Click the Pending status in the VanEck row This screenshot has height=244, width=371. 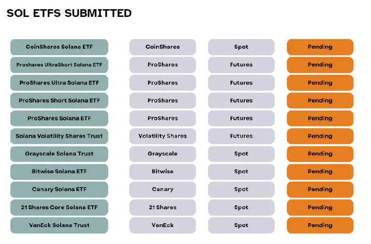(320, 225)
